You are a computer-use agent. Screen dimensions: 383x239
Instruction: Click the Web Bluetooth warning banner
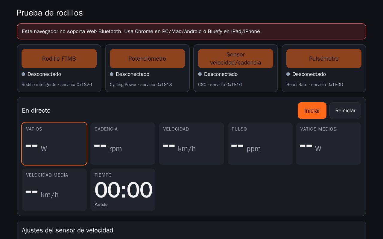191,31
